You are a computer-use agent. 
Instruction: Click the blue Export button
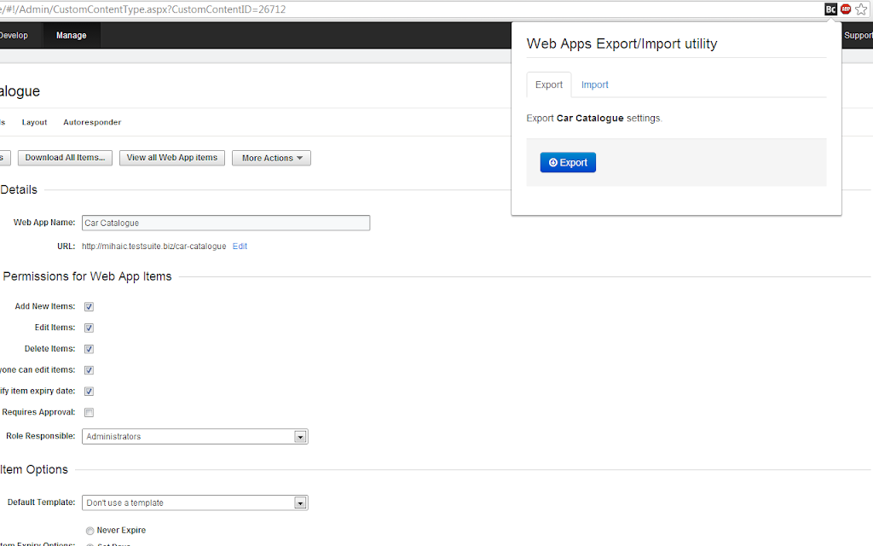point(568,163)
